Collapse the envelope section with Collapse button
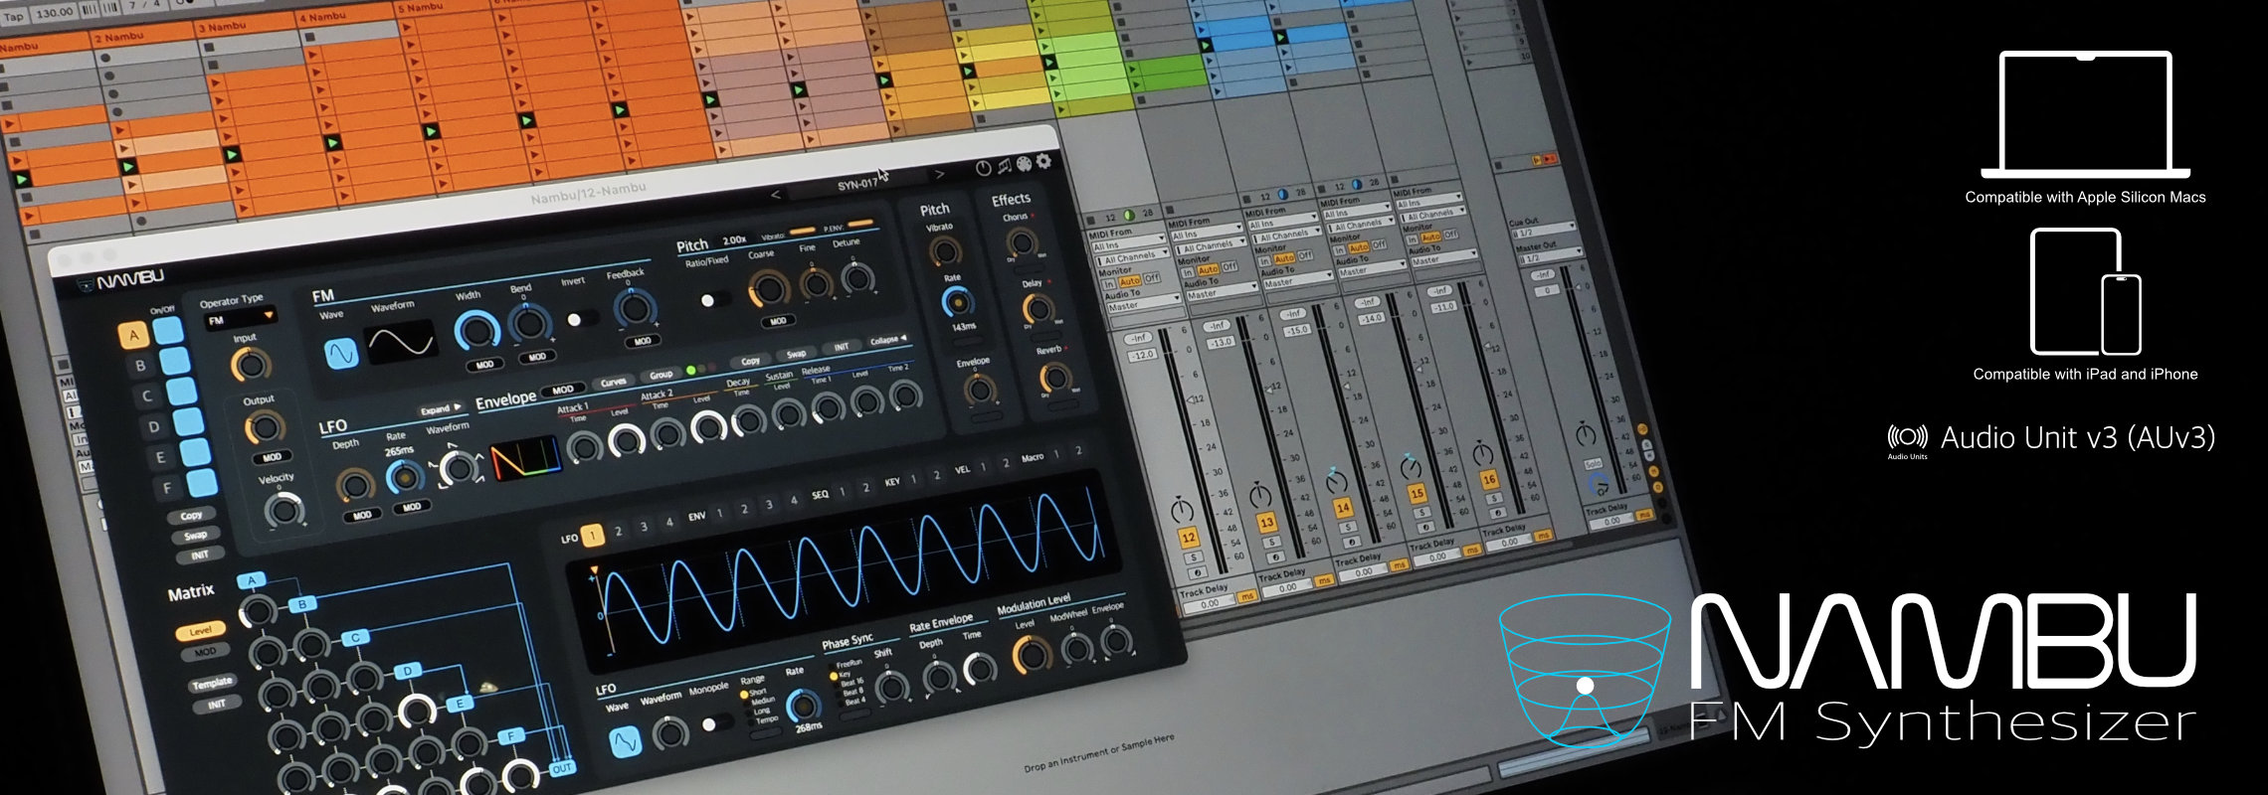This screenshot has height=795, width=2268. (x=887, y=341)
